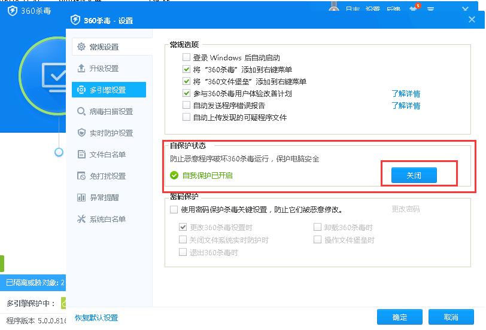Toggle 关闭文件系统实时防护时 checkbox

click(x=183, y=240)
